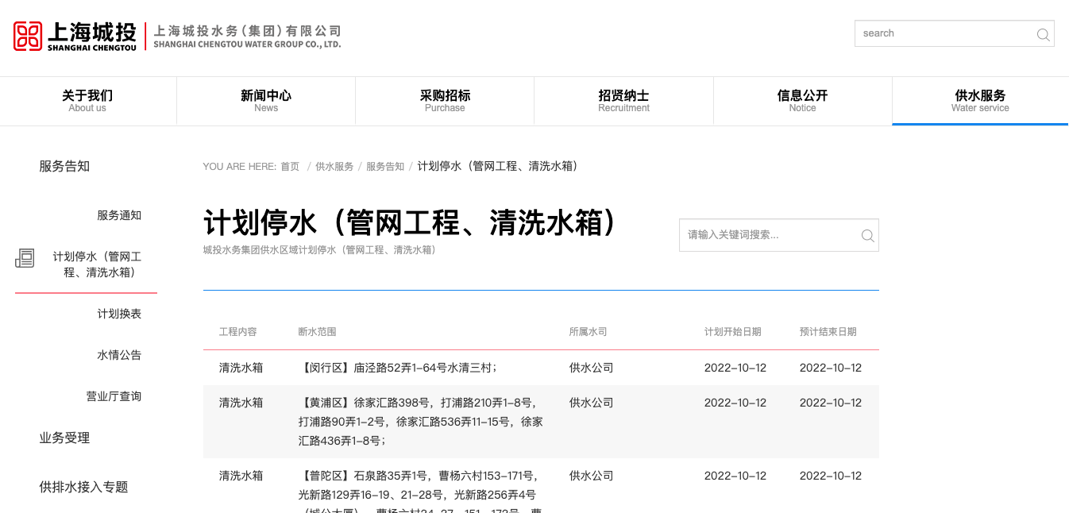Click 营业厅查询 sidebar link
The width and height of the screenshot is (1069, 513).
(x=114, y=396)
